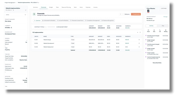Log a Call activity
179x96 pixels.
coord(160,31)
